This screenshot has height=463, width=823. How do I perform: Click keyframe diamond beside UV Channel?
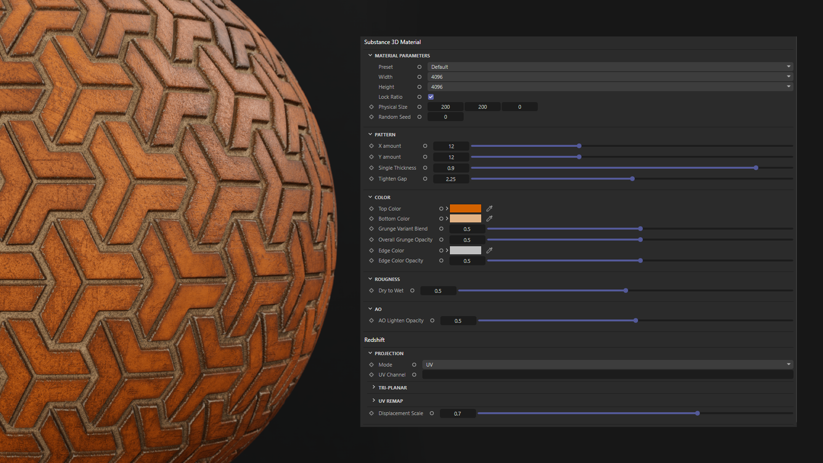[x=371, y=375]
